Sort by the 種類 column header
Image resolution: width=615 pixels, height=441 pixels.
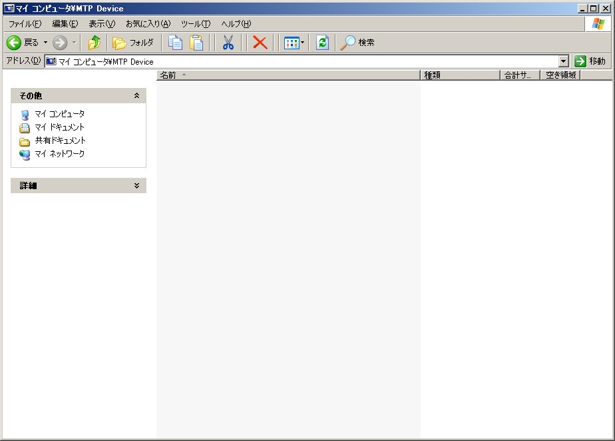[460, 75]
